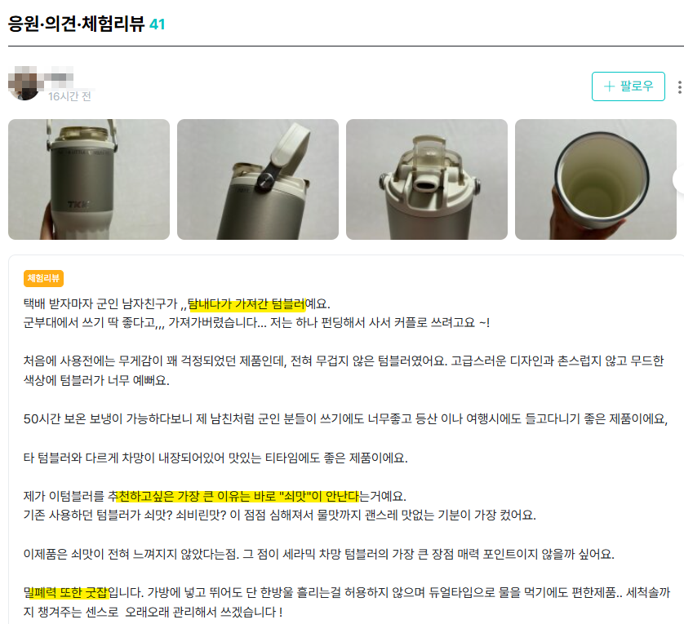
Task: Click the sentence mentioning 세라믹 차망 텀블러
Action: click(x=319, y=554)
